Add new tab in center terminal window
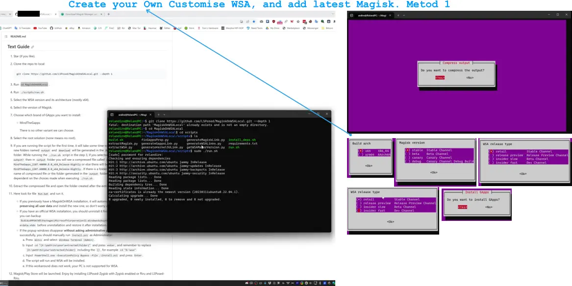572x286 pixels. pos(158,115)
